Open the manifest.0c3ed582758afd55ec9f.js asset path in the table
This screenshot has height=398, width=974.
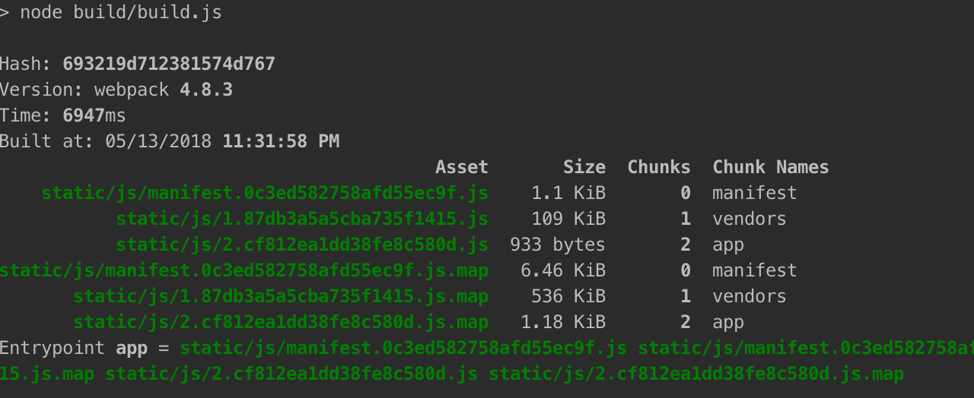tap(265, 193)
